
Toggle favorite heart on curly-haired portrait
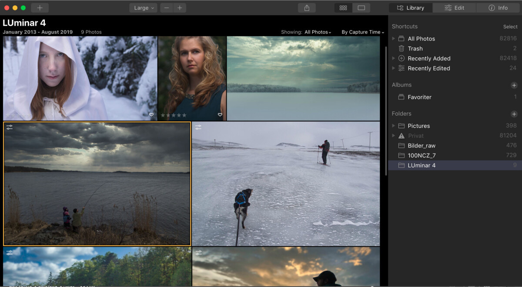pyautogui.click(x=220, y=115)
